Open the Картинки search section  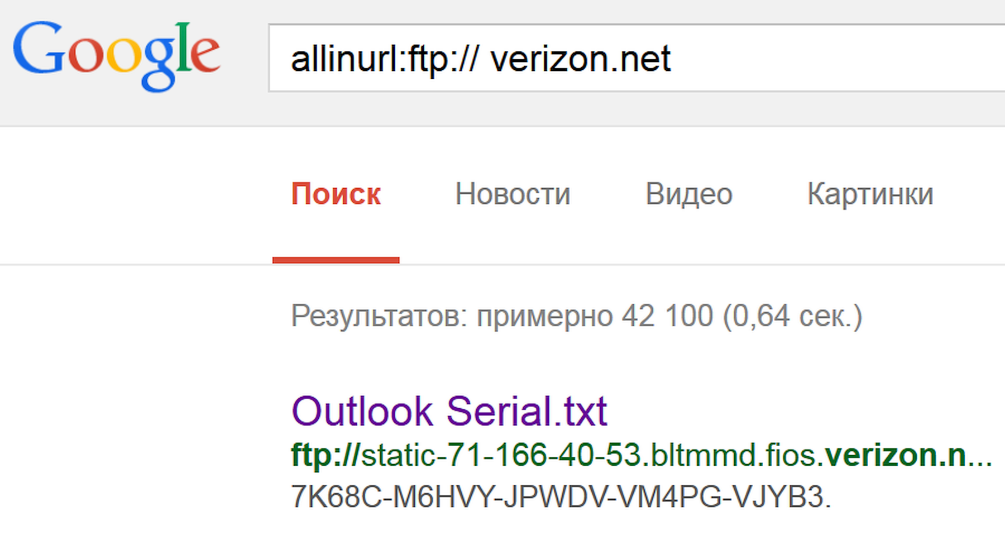[869, 194]
